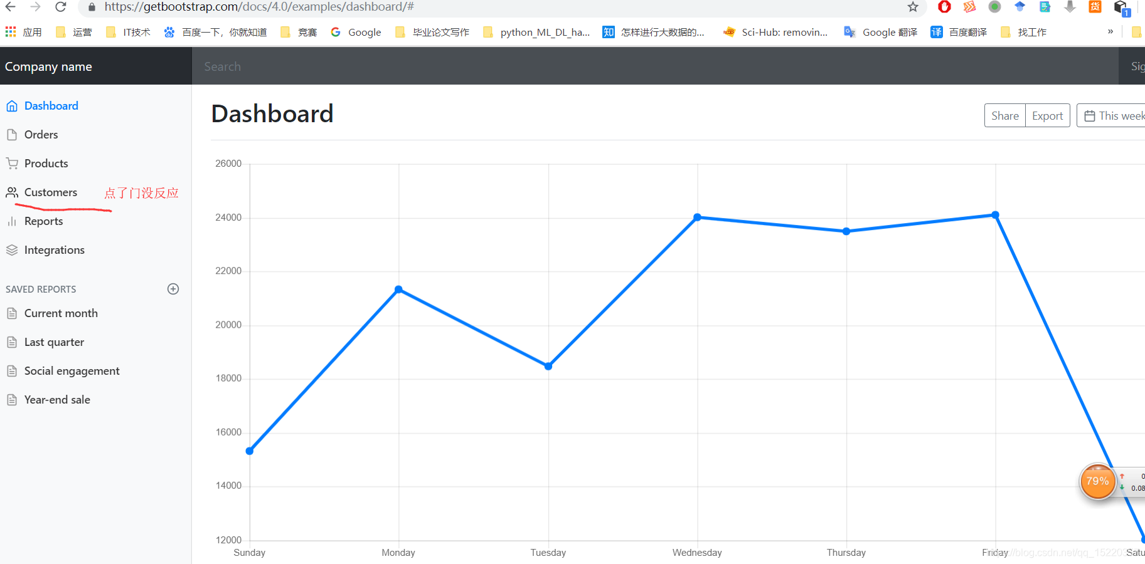
Task: Click the Last quarter document icon
Action: [x=12, y=342]
